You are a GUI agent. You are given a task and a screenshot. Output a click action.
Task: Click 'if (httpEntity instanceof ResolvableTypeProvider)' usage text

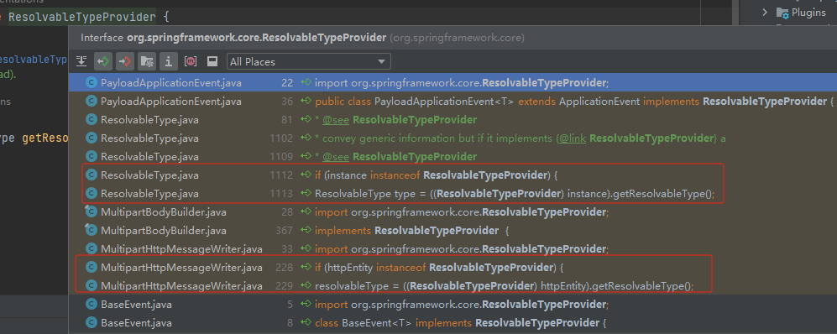435,268
